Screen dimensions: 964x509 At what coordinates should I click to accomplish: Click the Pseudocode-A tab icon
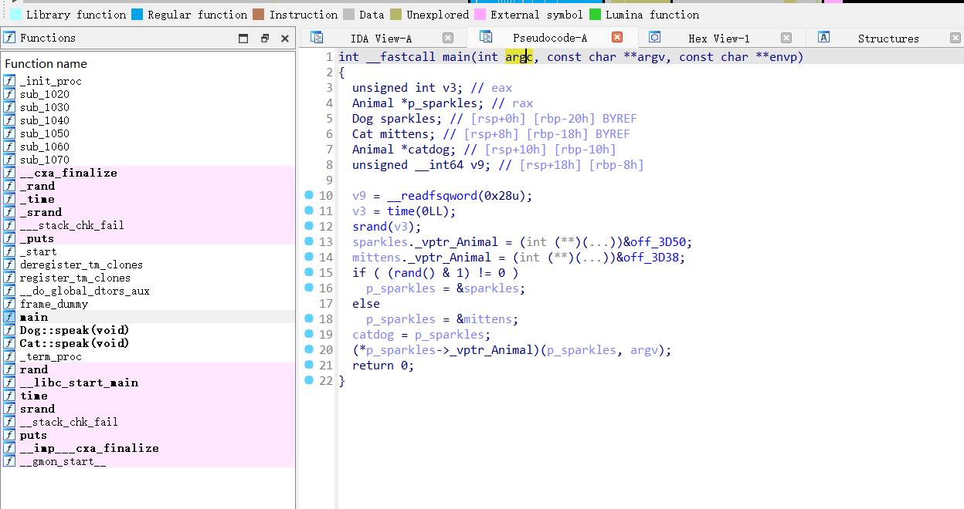[x=486, y=37]
